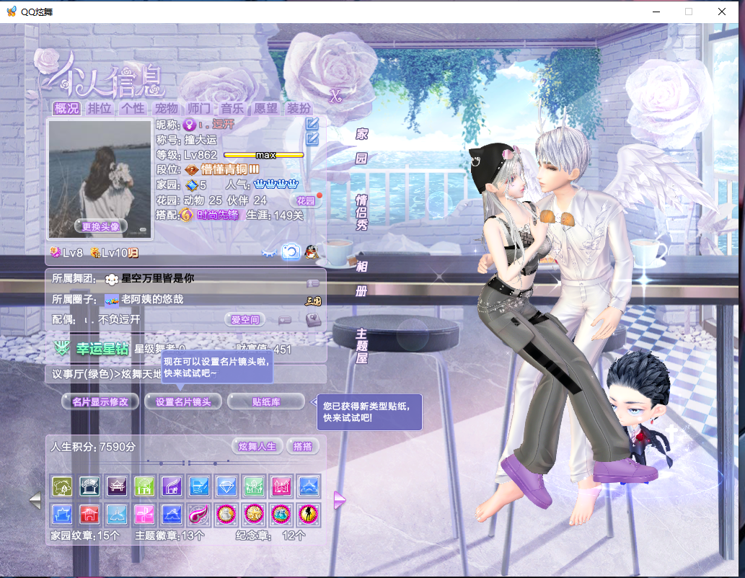Viewport: 745px width, 578px height.
Task: Open the 概况 overview tab
Action: coord(66,108)
